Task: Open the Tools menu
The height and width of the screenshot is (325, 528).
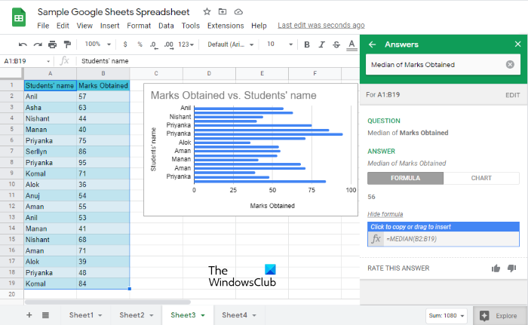Action: click(x=191, y=26)
